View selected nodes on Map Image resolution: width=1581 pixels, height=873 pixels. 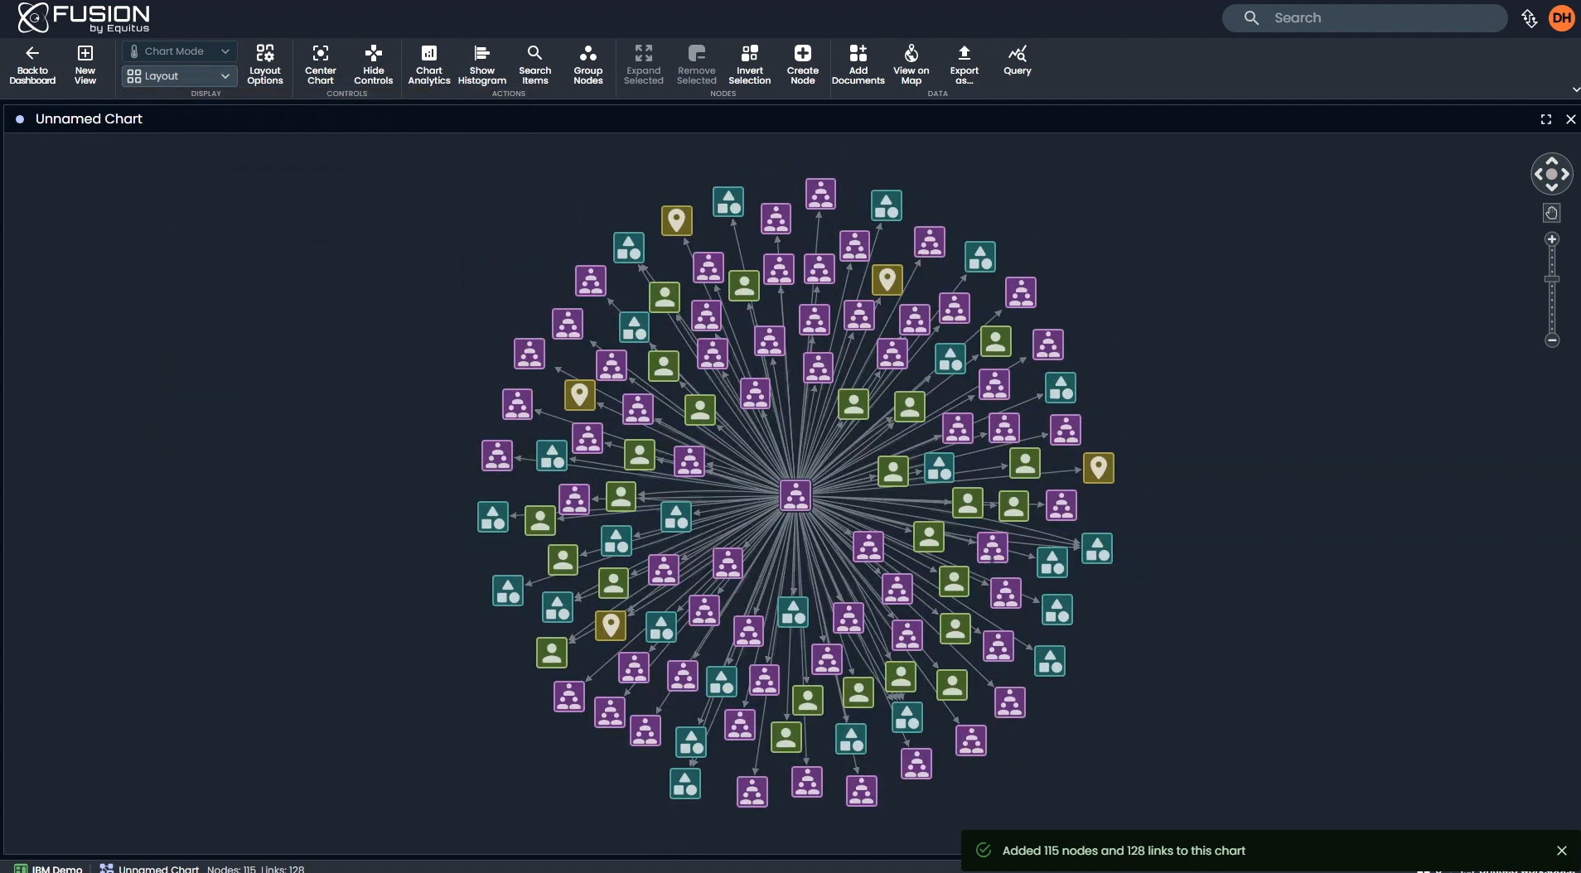click(911, 65)
